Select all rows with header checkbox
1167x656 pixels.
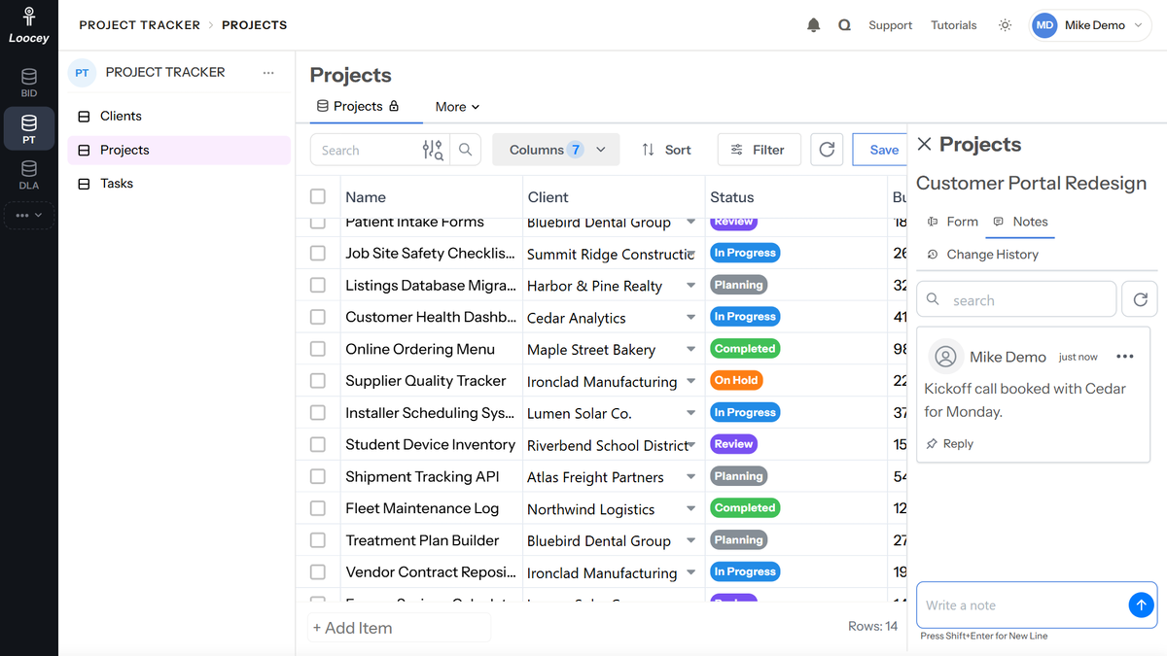point(318,196)
